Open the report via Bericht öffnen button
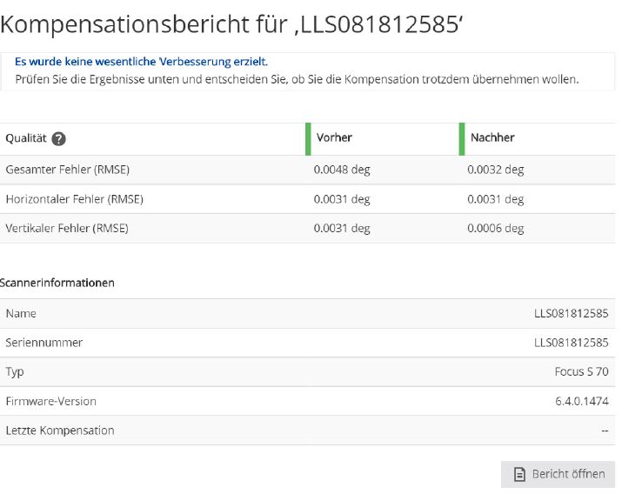The image size is (622, 494). tap(558, 474)
